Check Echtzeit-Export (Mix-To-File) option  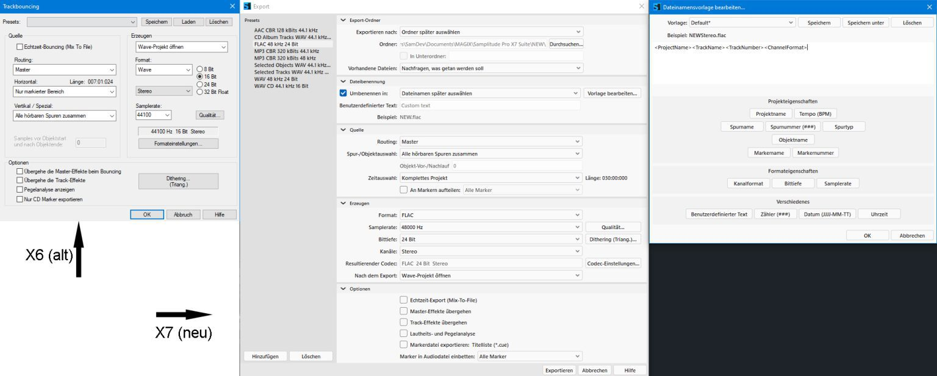tap(403, 300)
